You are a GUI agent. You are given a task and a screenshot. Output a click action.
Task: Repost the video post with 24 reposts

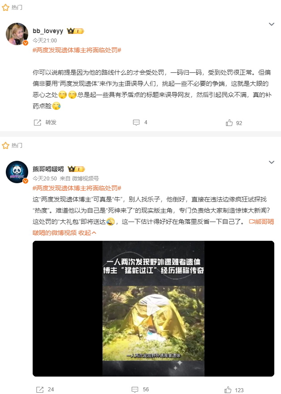pos(45,390)
